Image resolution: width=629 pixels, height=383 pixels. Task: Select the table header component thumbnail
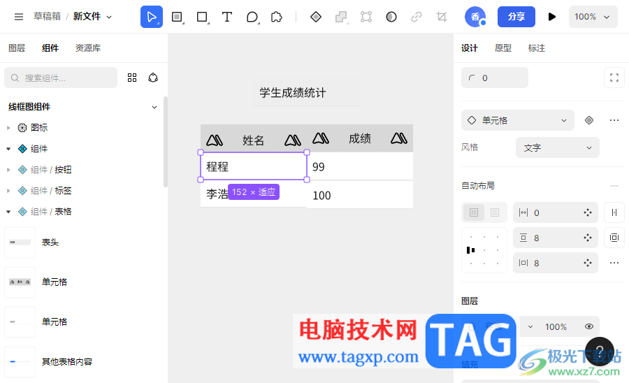click(20, 243)
